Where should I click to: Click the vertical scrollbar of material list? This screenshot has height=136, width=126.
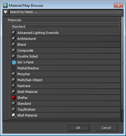[x=122, y=63]
